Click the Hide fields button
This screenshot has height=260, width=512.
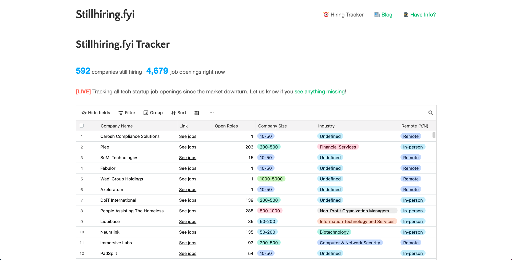click(96, 113)
